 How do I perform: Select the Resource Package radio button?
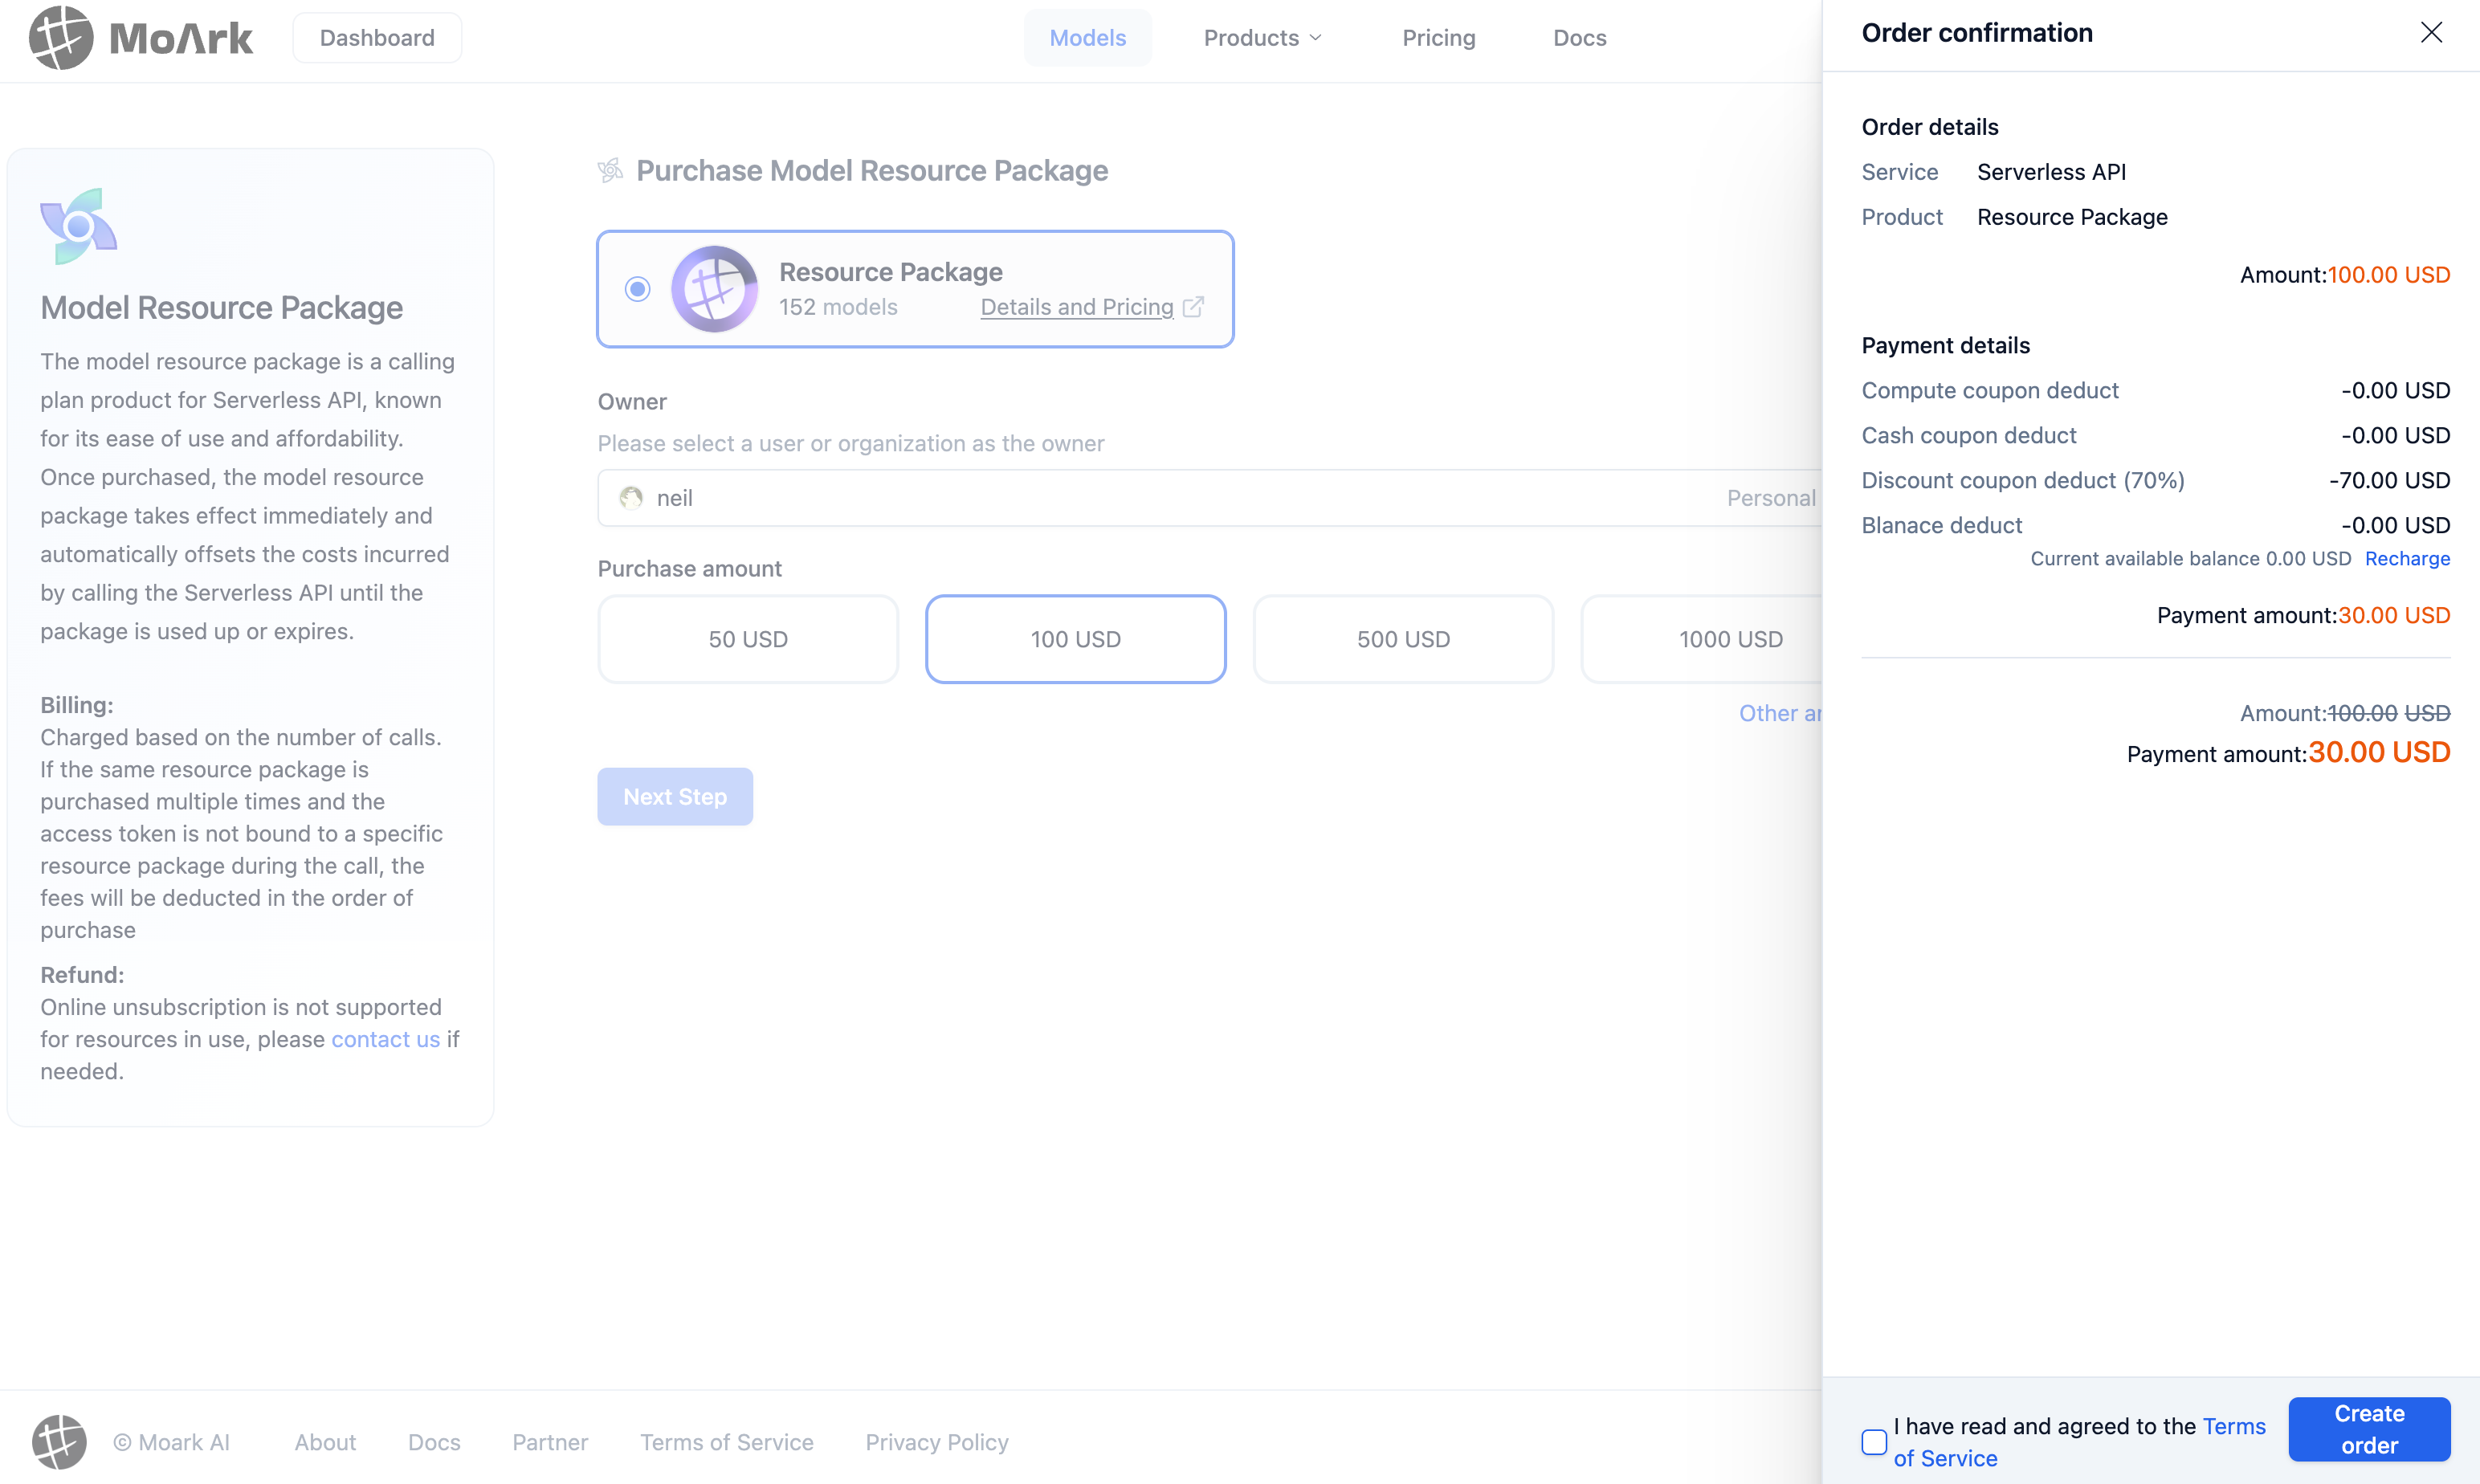pos(637,289)
